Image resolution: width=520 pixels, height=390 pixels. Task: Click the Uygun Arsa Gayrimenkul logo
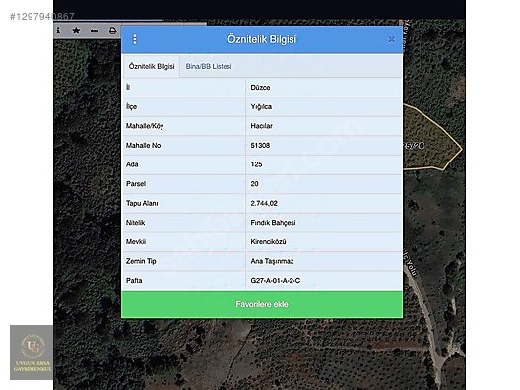(x=32, y=353)
